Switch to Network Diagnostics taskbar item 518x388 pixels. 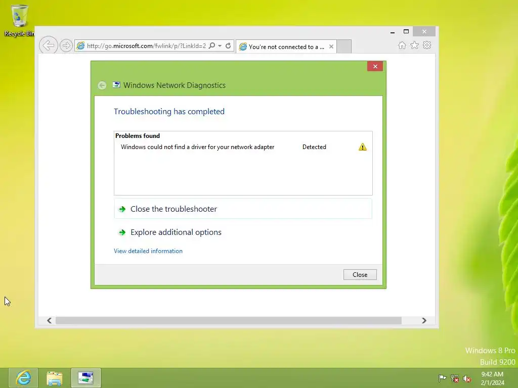(86, 378)
